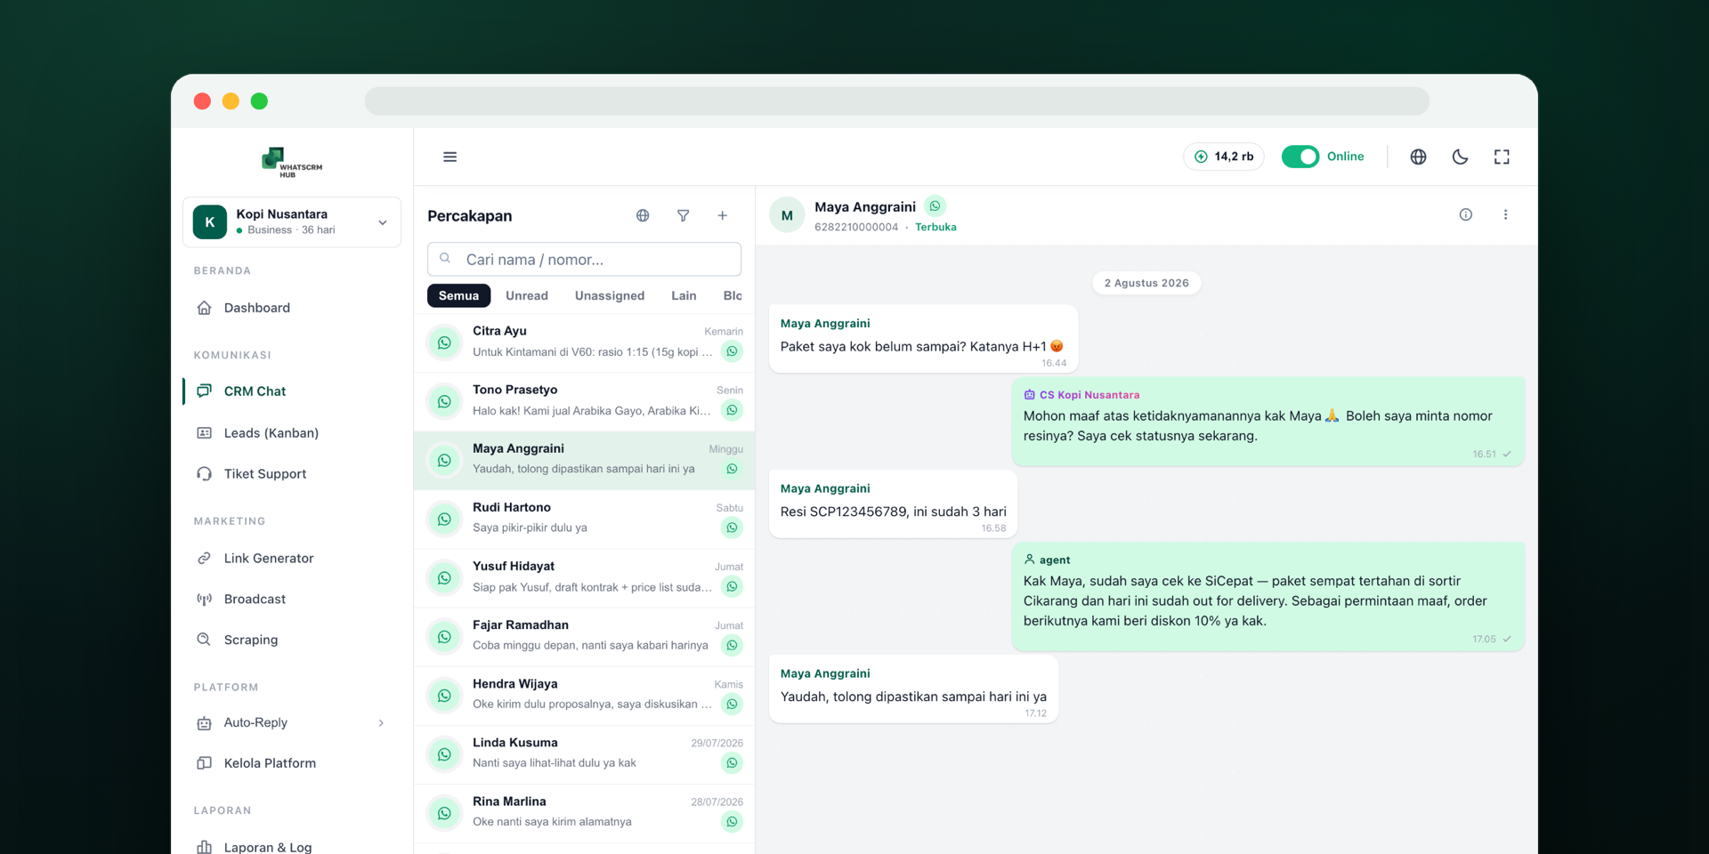Click the message with Resi SCP123456789
The width and height of the screenshot is (1709, 854).
point(893,504)
